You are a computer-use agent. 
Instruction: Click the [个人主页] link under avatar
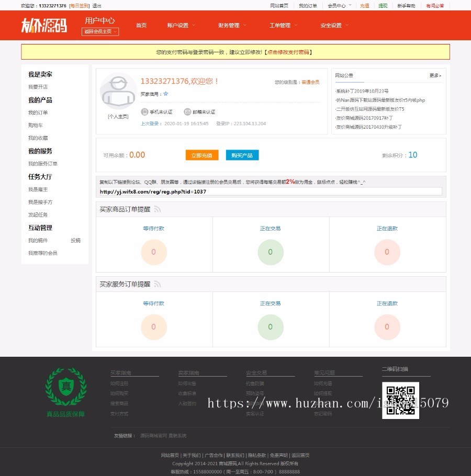coord(118,117)
